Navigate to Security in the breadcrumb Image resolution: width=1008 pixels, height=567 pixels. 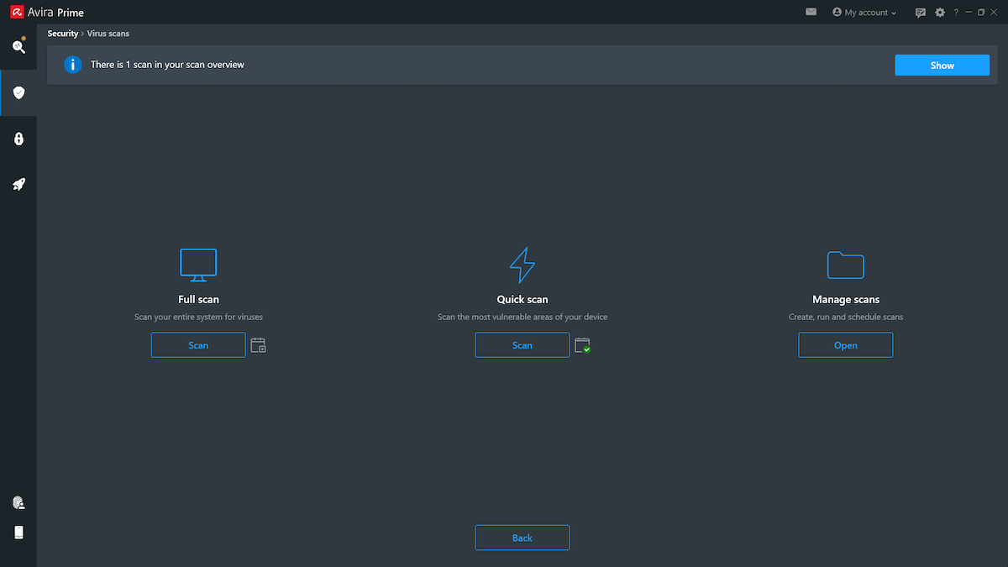(63, 33)
